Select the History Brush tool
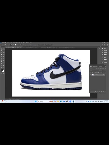This screenshot has height=145, width=109. click(x=1, y=58)
